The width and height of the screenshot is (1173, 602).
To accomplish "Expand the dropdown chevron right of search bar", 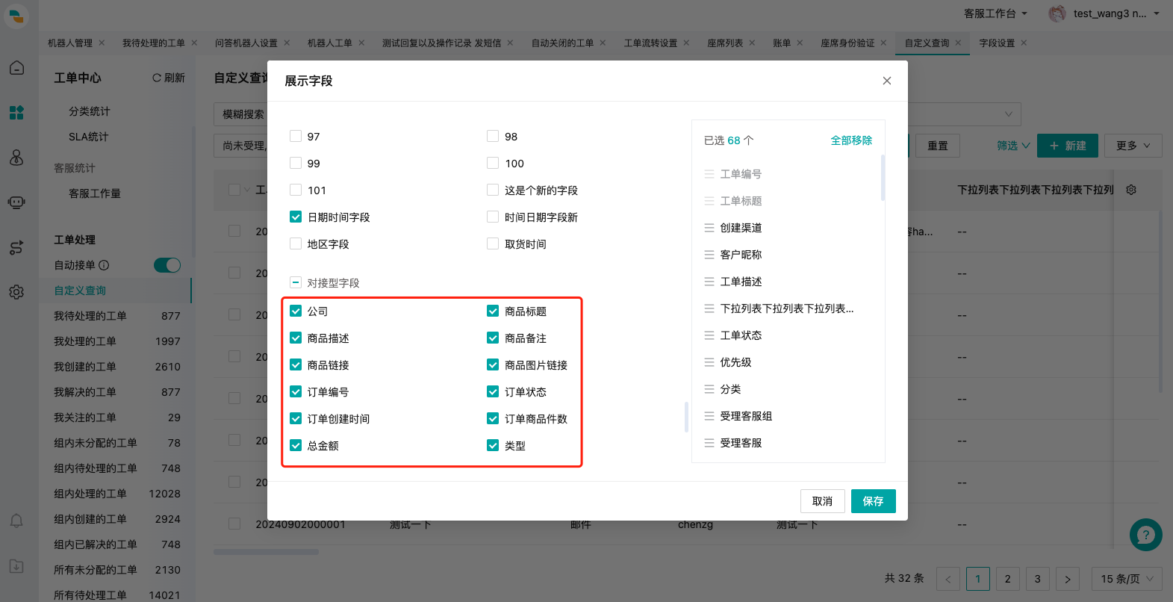I will point(1009,114).
